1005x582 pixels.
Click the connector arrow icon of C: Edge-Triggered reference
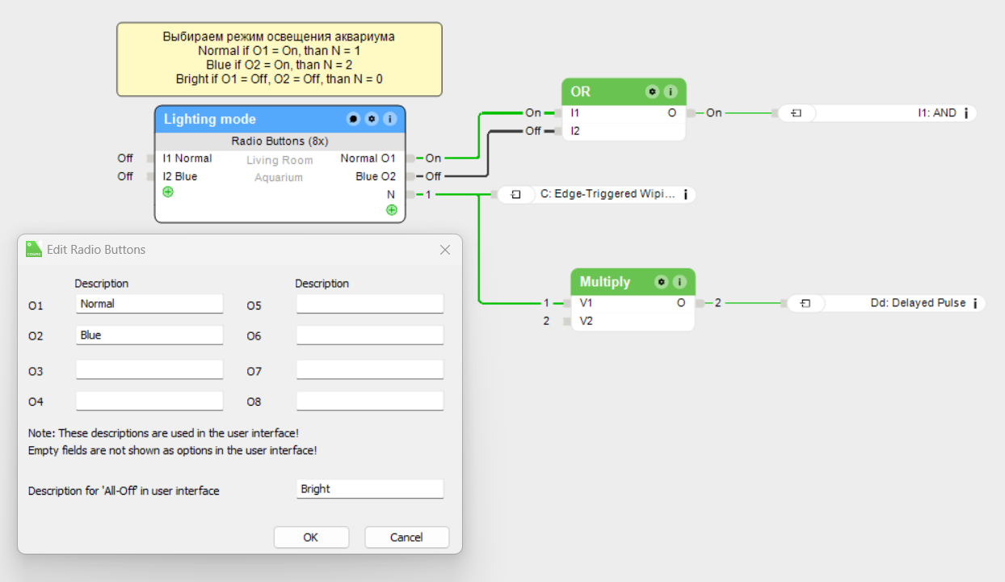point(515,195)
